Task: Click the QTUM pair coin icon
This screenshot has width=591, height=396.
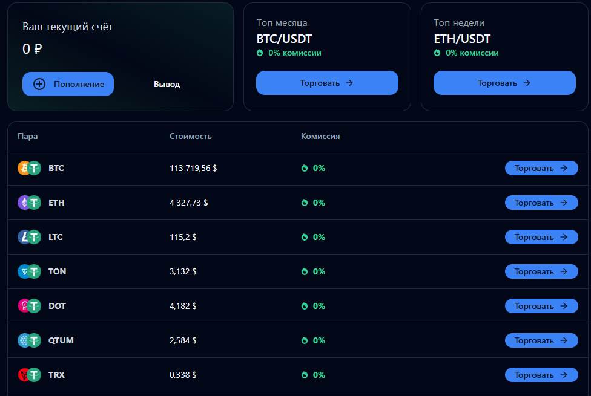Action: [30, 340]
